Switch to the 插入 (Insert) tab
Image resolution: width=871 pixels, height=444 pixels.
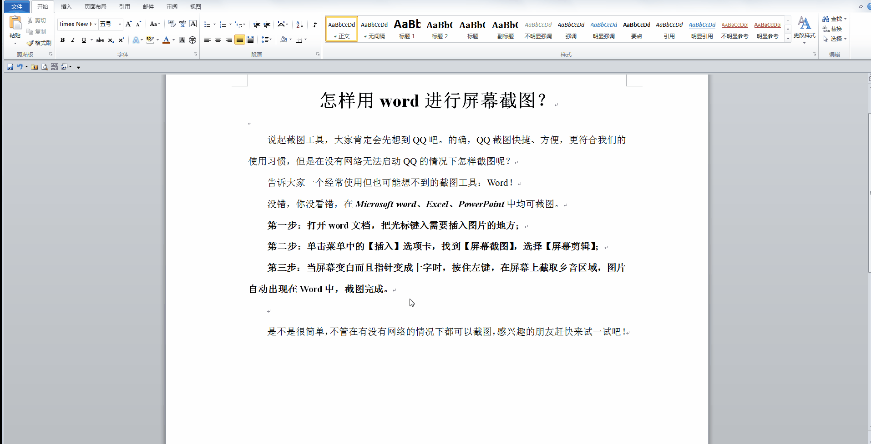click(66, 6)
